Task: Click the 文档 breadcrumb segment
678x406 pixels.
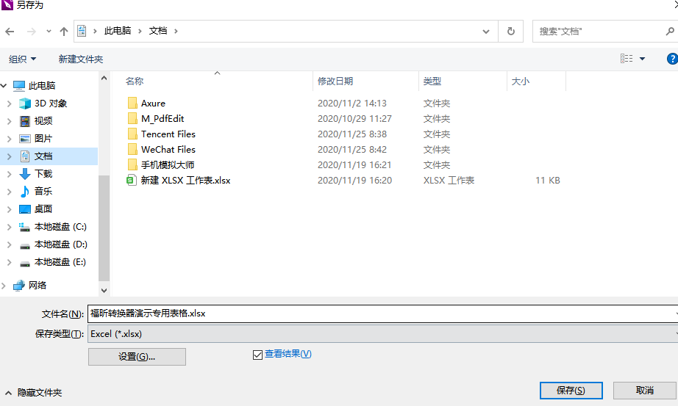Action: pos(158,31)
